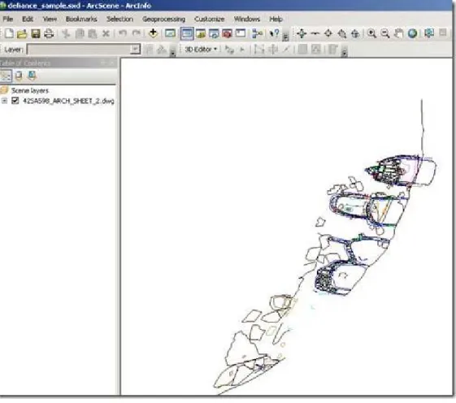Activate the What's This help pointer
The image size is (456, 403).
click(274, 34)
